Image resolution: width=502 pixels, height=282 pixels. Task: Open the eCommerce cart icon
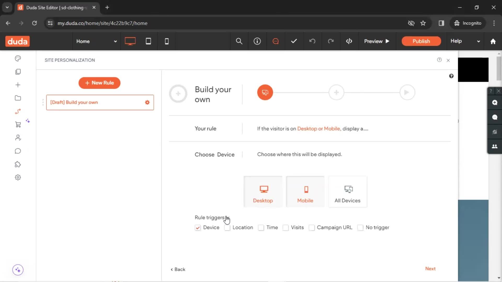point(18,125)
